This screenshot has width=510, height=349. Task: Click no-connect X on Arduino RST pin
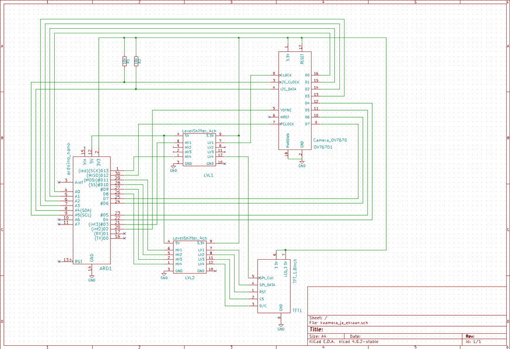59,262
